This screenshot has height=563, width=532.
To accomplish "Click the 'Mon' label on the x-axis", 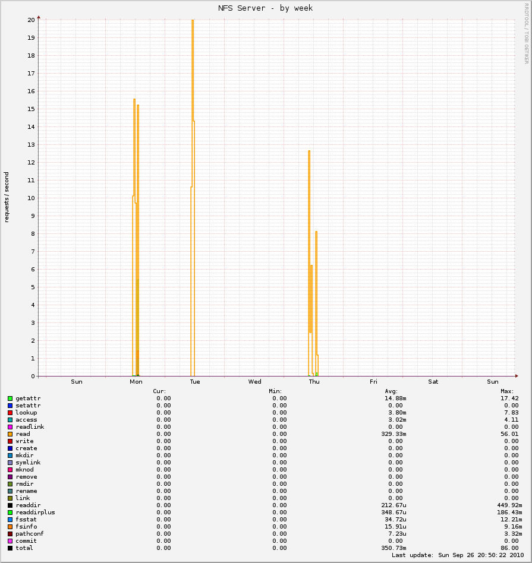I will click(x=136, y=382).
